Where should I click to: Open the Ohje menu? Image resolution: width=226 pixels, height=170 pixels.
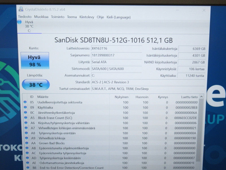coord(100,17)
